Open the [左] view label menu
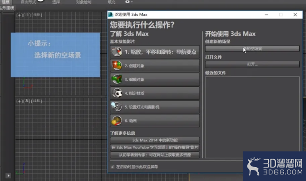Image resolution: width=306 pixels, height=181 pixels. 27,101
